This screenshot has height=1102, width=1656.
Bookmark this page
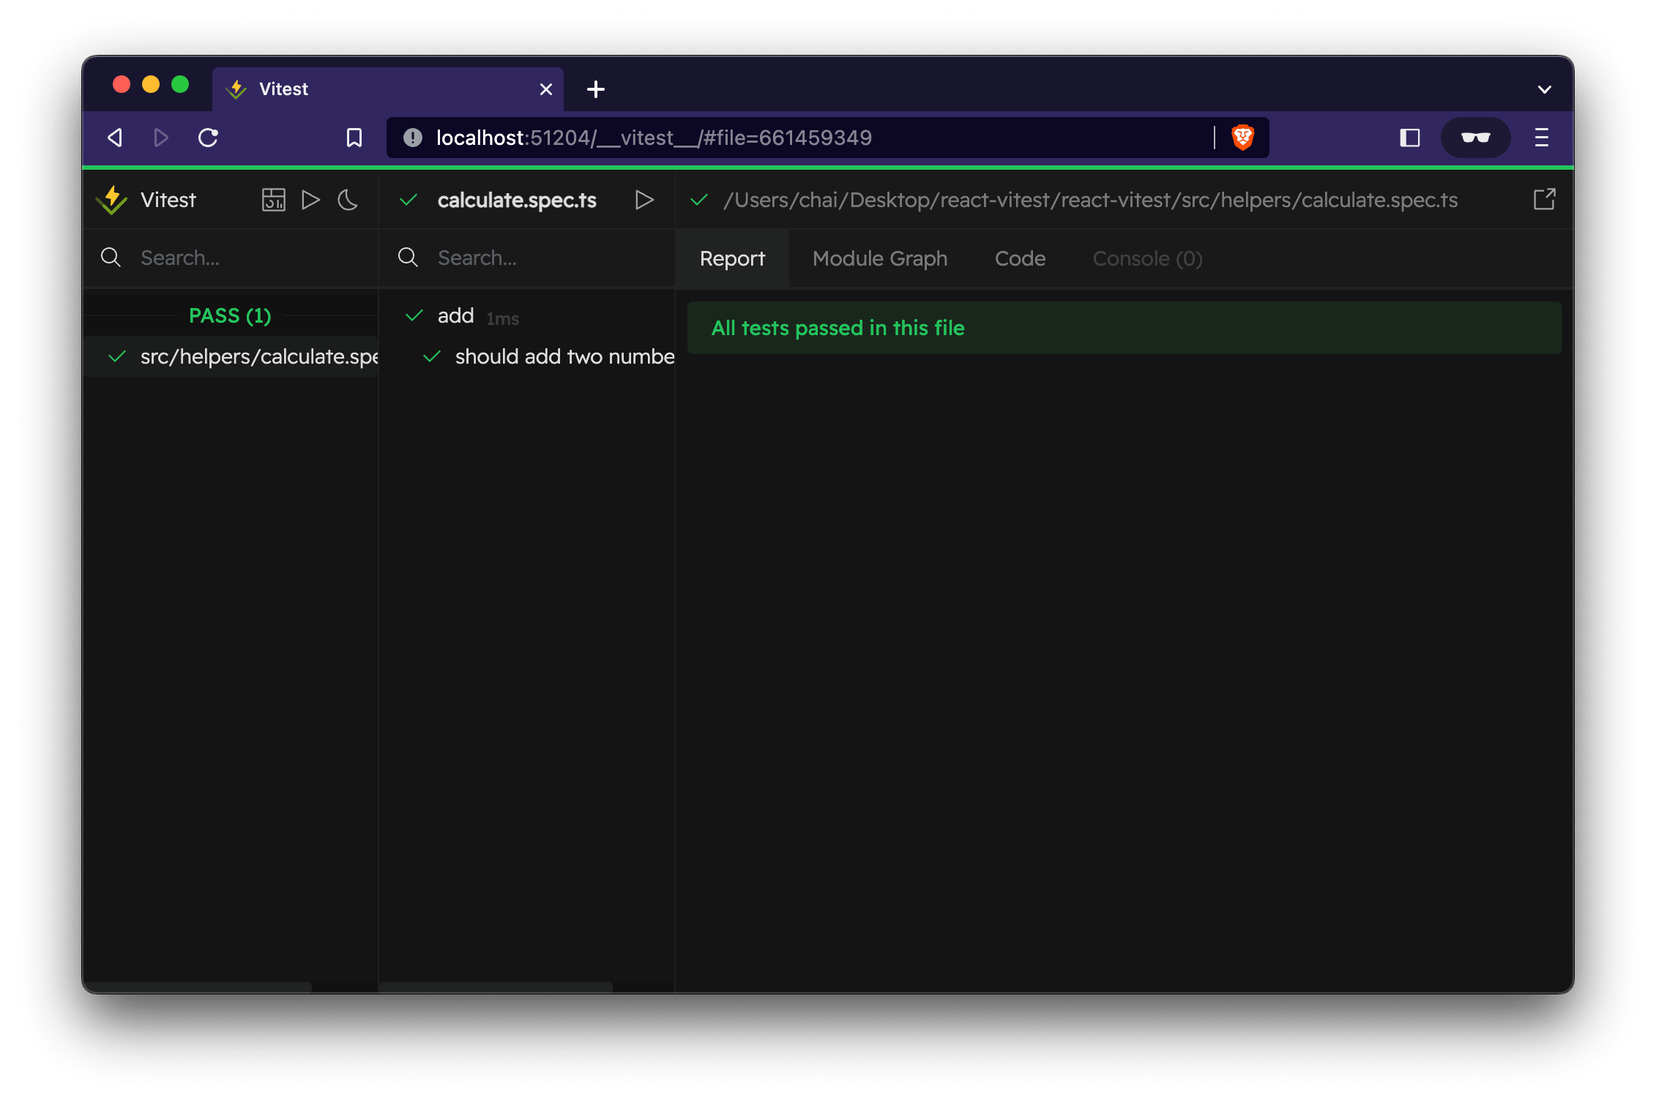click(x=354, y=138)
